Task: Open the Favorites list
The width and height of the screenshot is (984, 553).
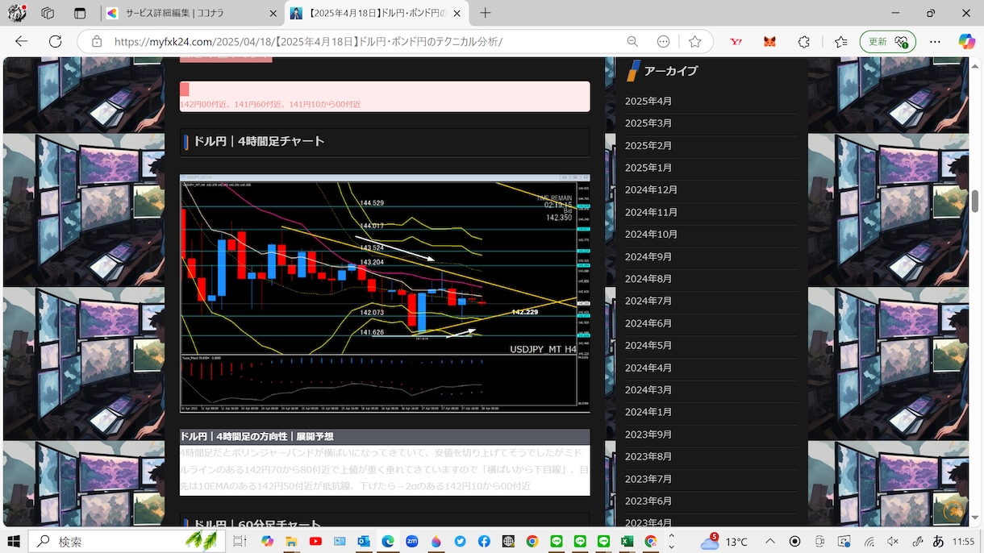Action: tap(840, 41)
